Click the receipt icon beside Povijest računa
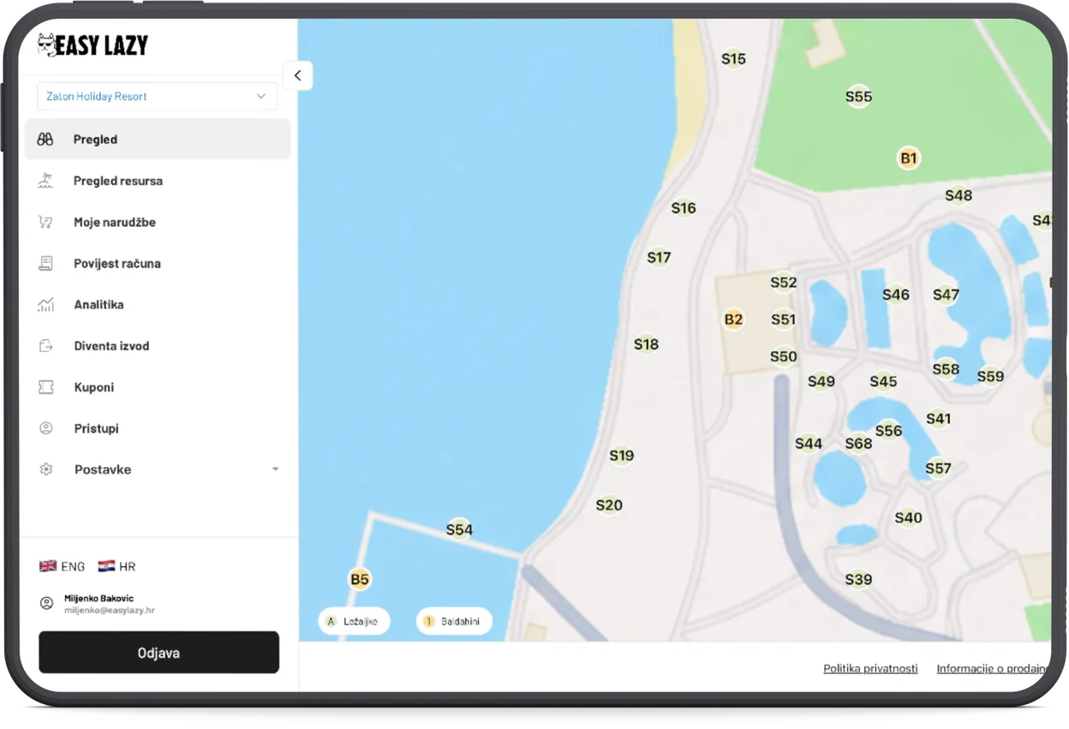1069x729 pixels. pos(45,263)
